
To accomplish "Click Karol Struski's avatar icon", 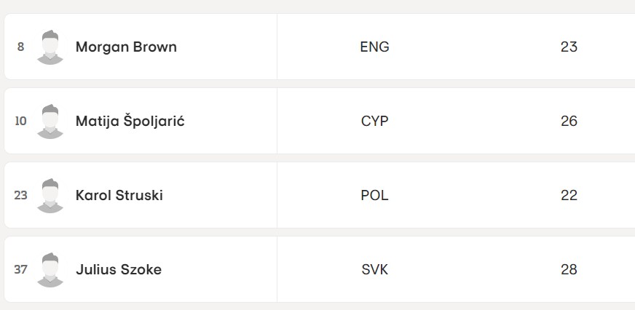I will tap(50, 196).
